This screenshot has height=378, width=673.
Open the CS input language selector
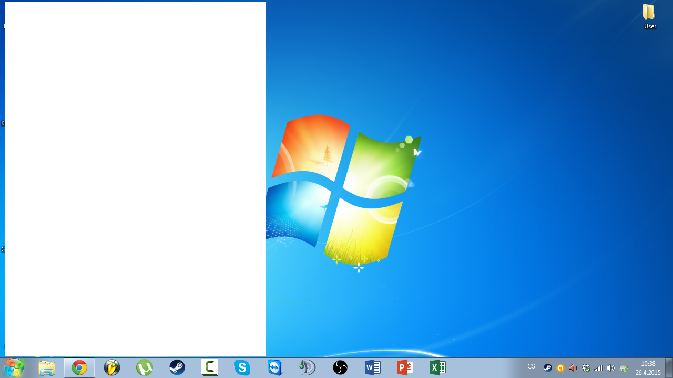tap(531, 367)
